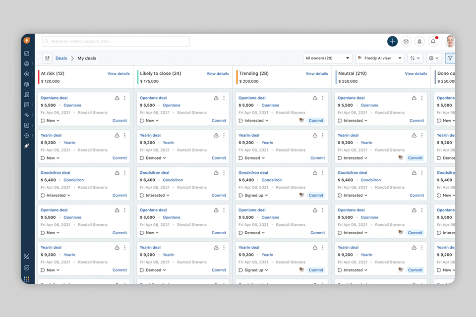Click the warning icon on At risk Goodsilron deal
Image resolution: width=476 pixels, height=317 pixels.
pyautogui.click(x=117, y=172)
